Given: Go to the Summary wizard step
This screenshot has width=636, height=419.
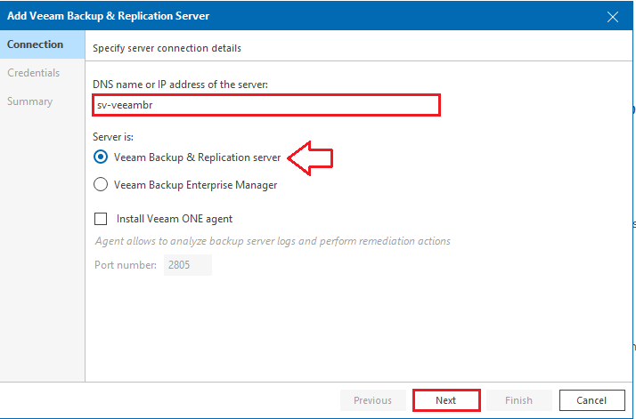Looking at the screenshot, I should [x=29, y=101].
